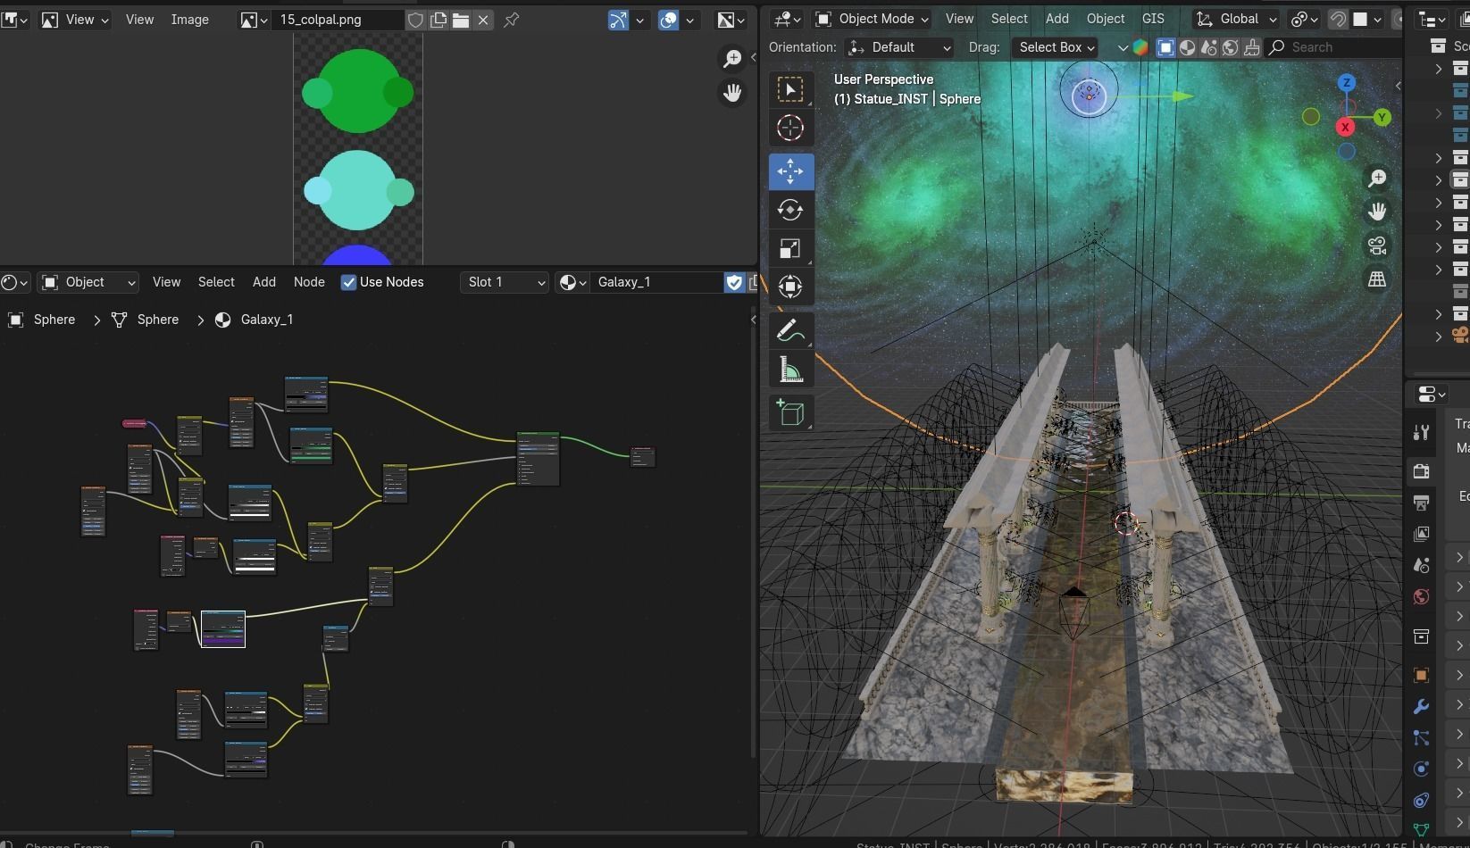Open the Global transform orientation dropdown
Viewport: 1470px width, 848px height.
tap(1237, 19)
